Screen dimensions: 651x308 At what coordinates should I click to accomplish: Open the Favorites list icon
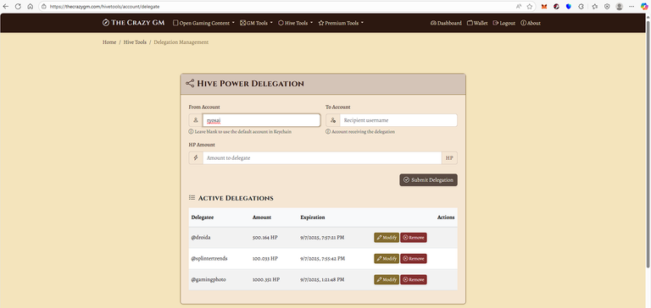(594, 7)
